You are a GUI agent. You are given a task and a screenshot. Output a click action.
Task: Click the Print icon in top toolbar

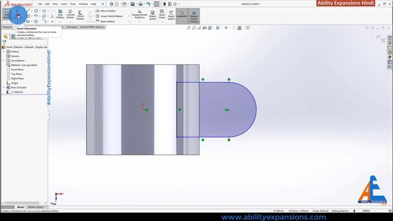point(141,4)
